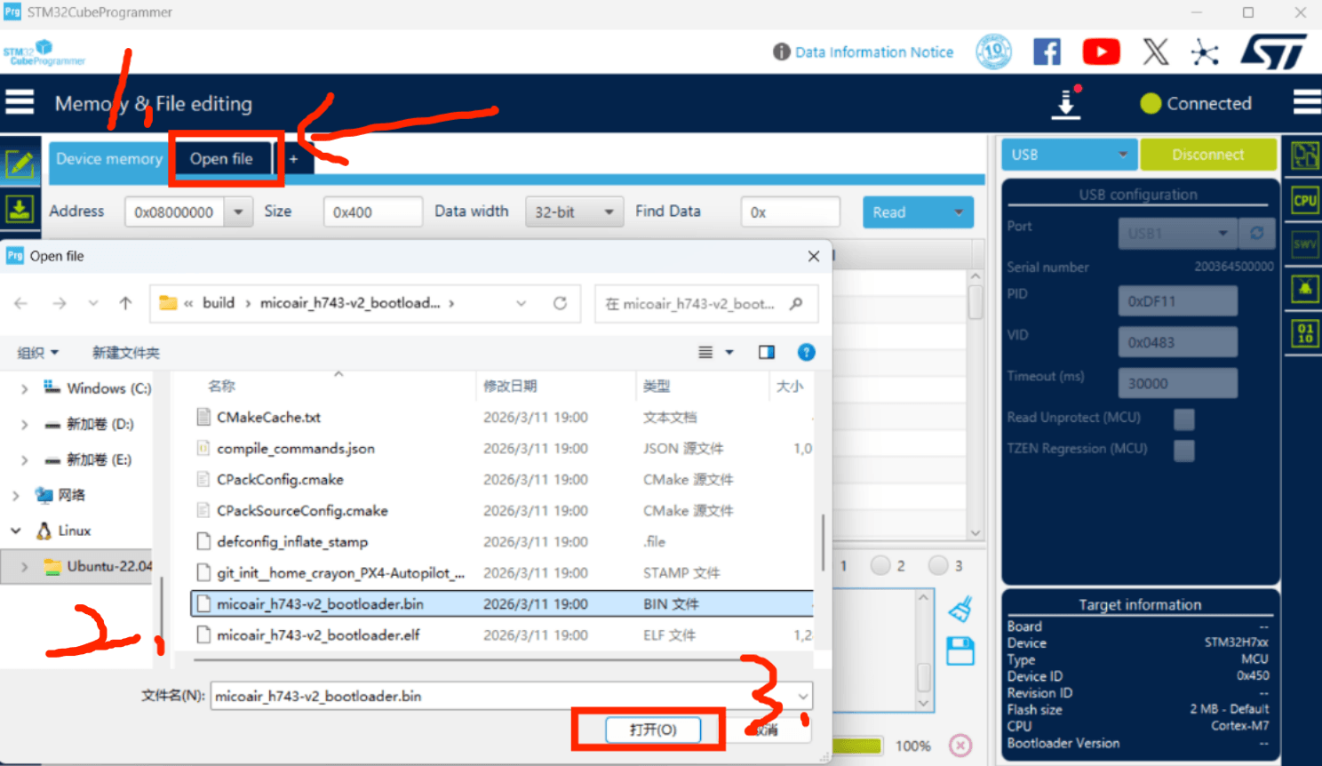This screenshot has width=1322, height=766.
Task: Refresh the folder view in Open file dialog
Action: click(560, 303)
